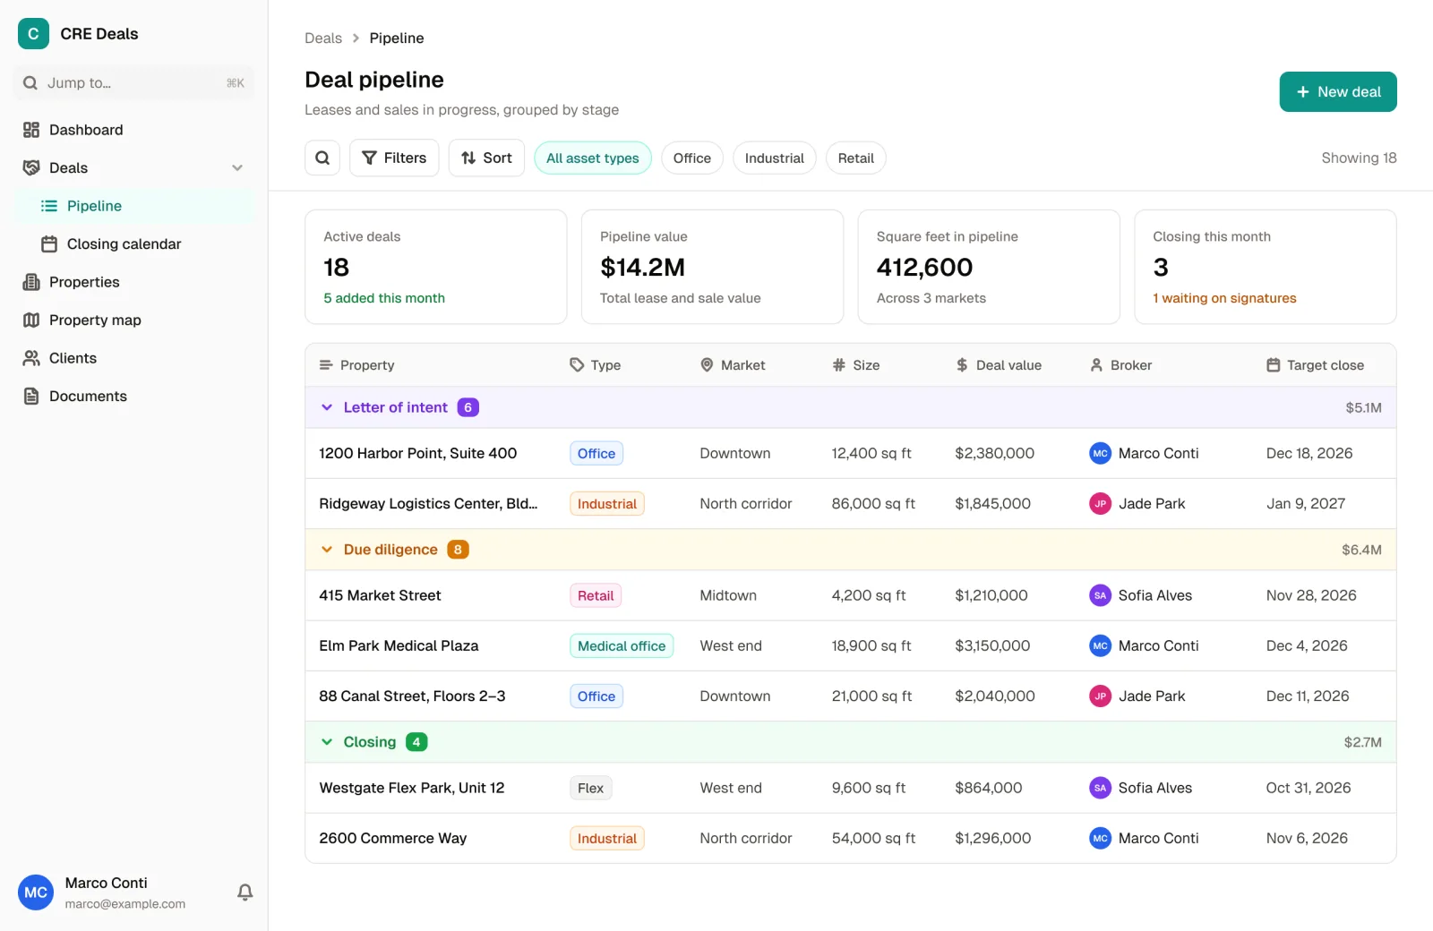Open the Sort options
The width and height of the screenshot is (1433, 931).
[x=486, y=158]
